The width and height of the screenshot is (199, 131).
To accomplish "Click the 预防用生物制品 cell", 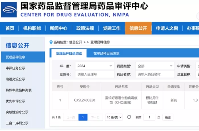I will coord(152,100).
